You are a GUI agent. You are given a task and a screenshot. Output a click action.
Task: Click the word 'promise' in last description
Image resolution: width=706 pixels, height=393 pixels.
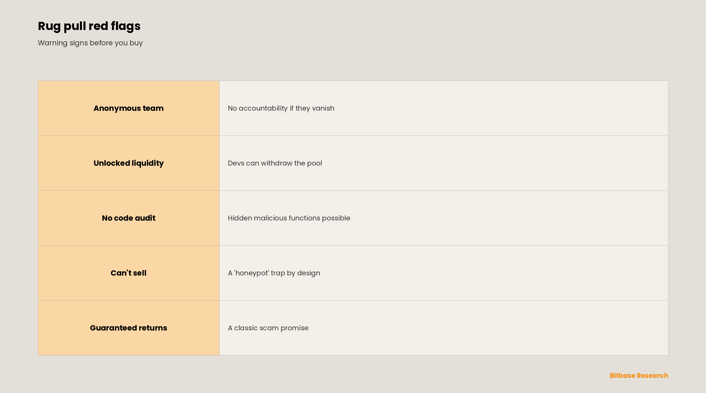coord(294,328)
